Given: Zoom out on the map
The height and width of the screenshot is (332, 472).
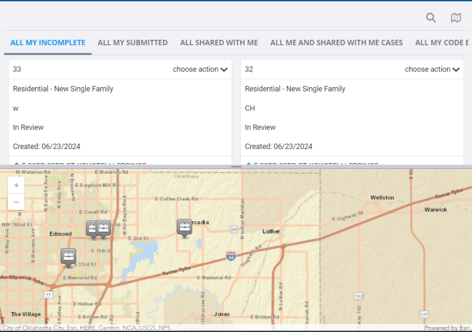Looking at the screenshot, I should pos(16,202).
